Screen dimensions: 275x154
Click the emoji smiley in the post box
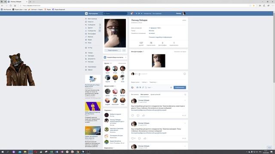[x=184, y=74]
